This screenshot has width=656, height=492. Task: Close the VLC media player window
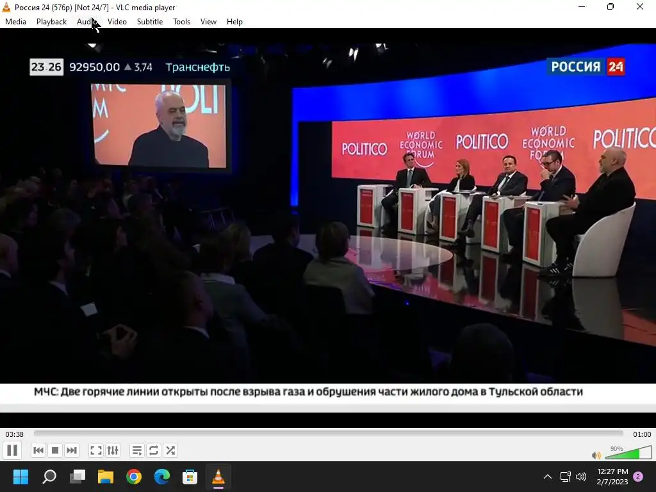pyautogui.click(x=640, y=7)
